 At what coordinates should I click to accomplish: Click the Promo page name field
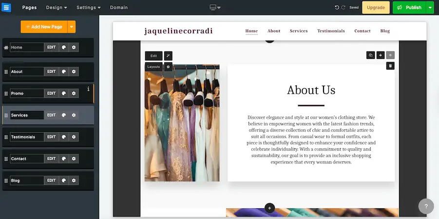[x=27, y=93]
